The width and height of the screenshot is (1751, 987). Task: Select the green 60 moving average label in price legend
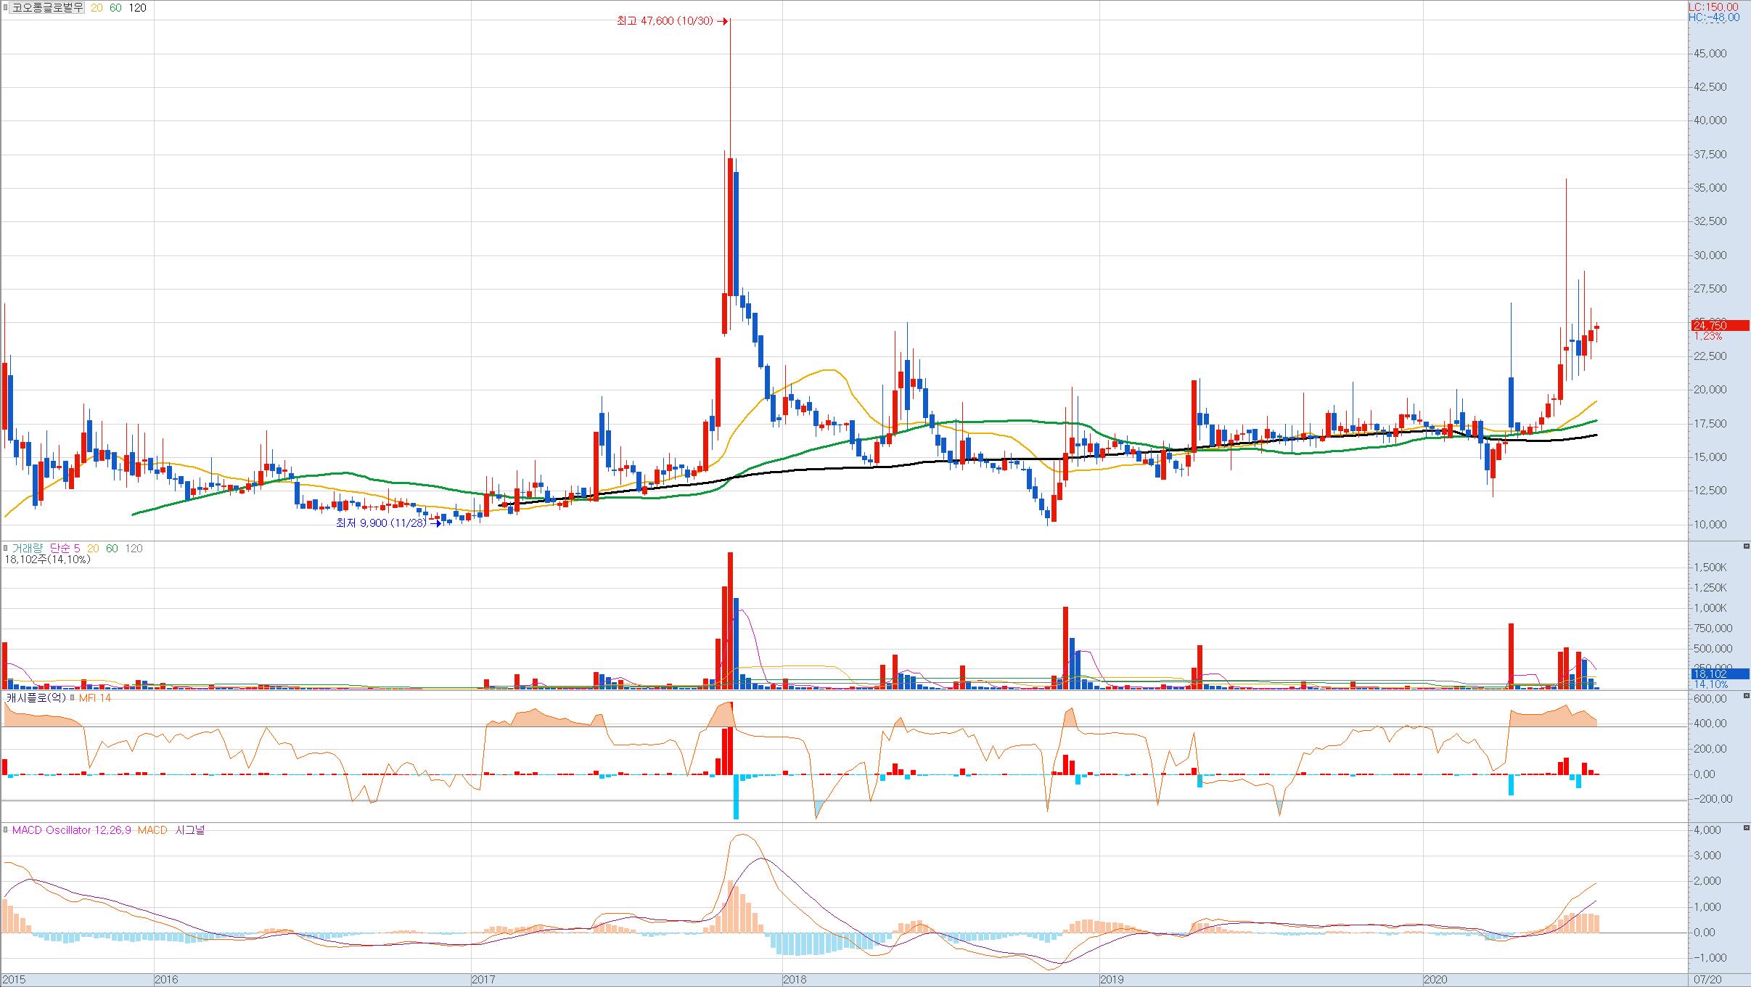115,8
